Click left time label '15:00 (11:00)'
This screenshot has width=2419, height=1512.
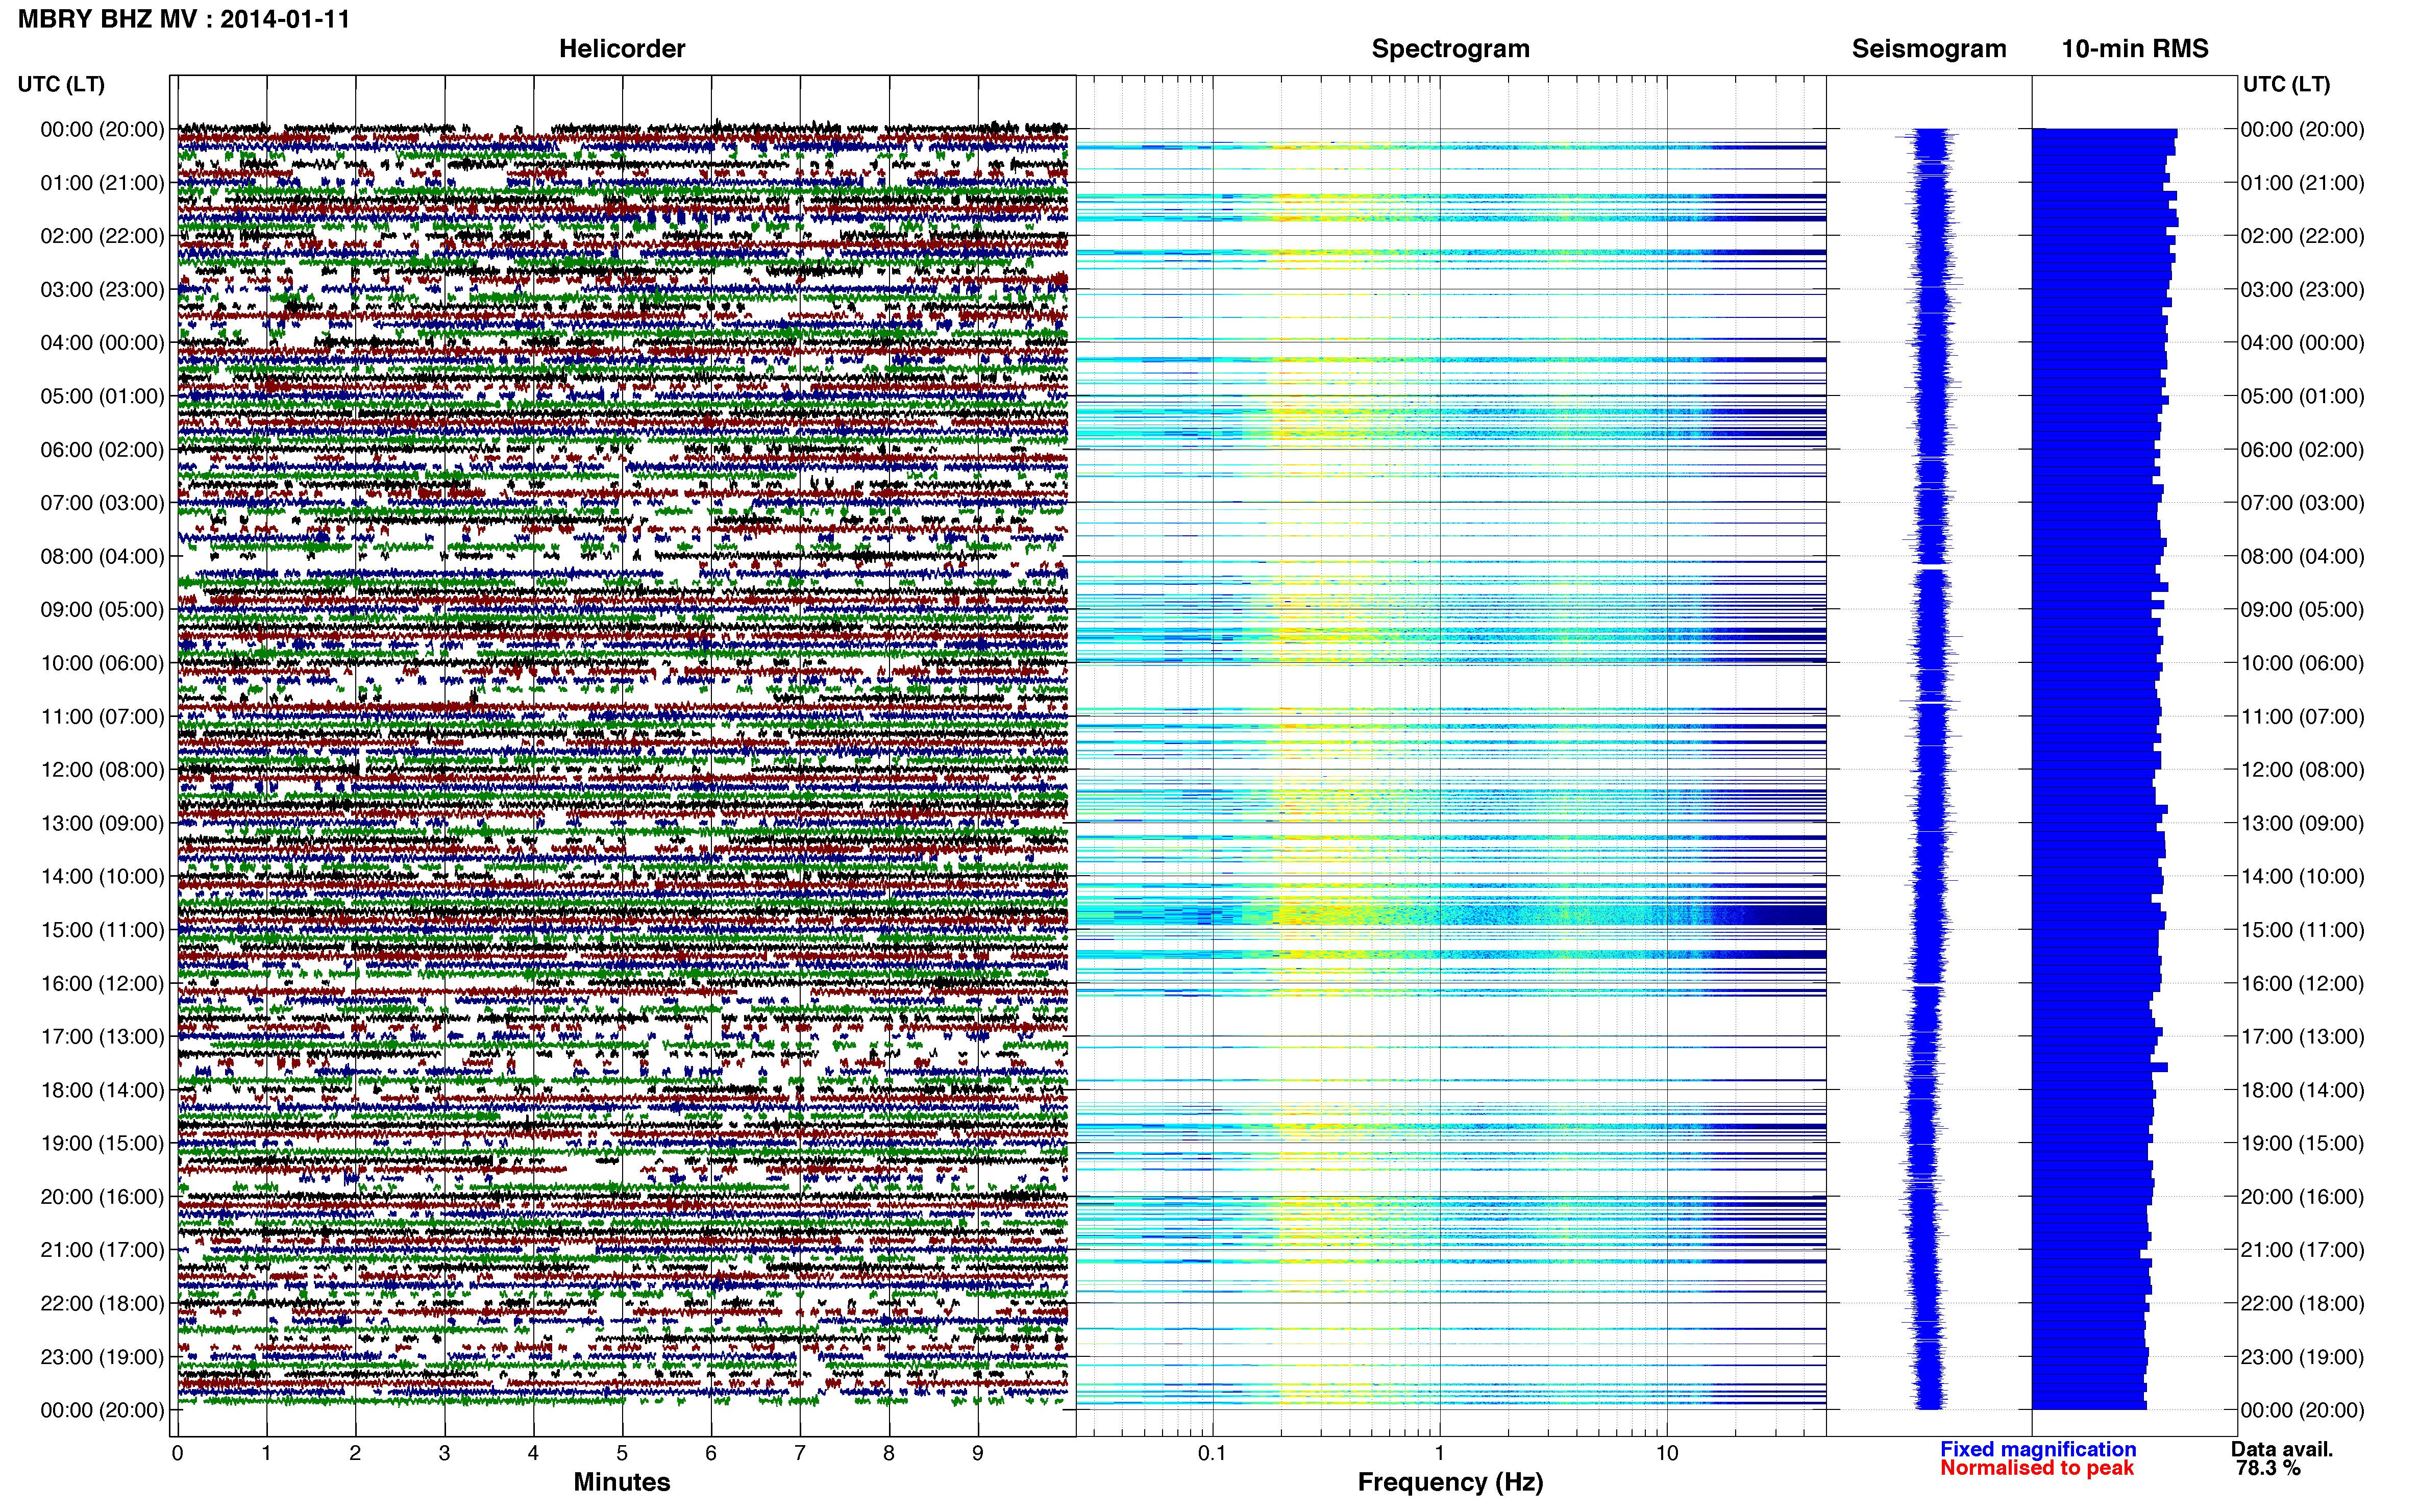102,930
